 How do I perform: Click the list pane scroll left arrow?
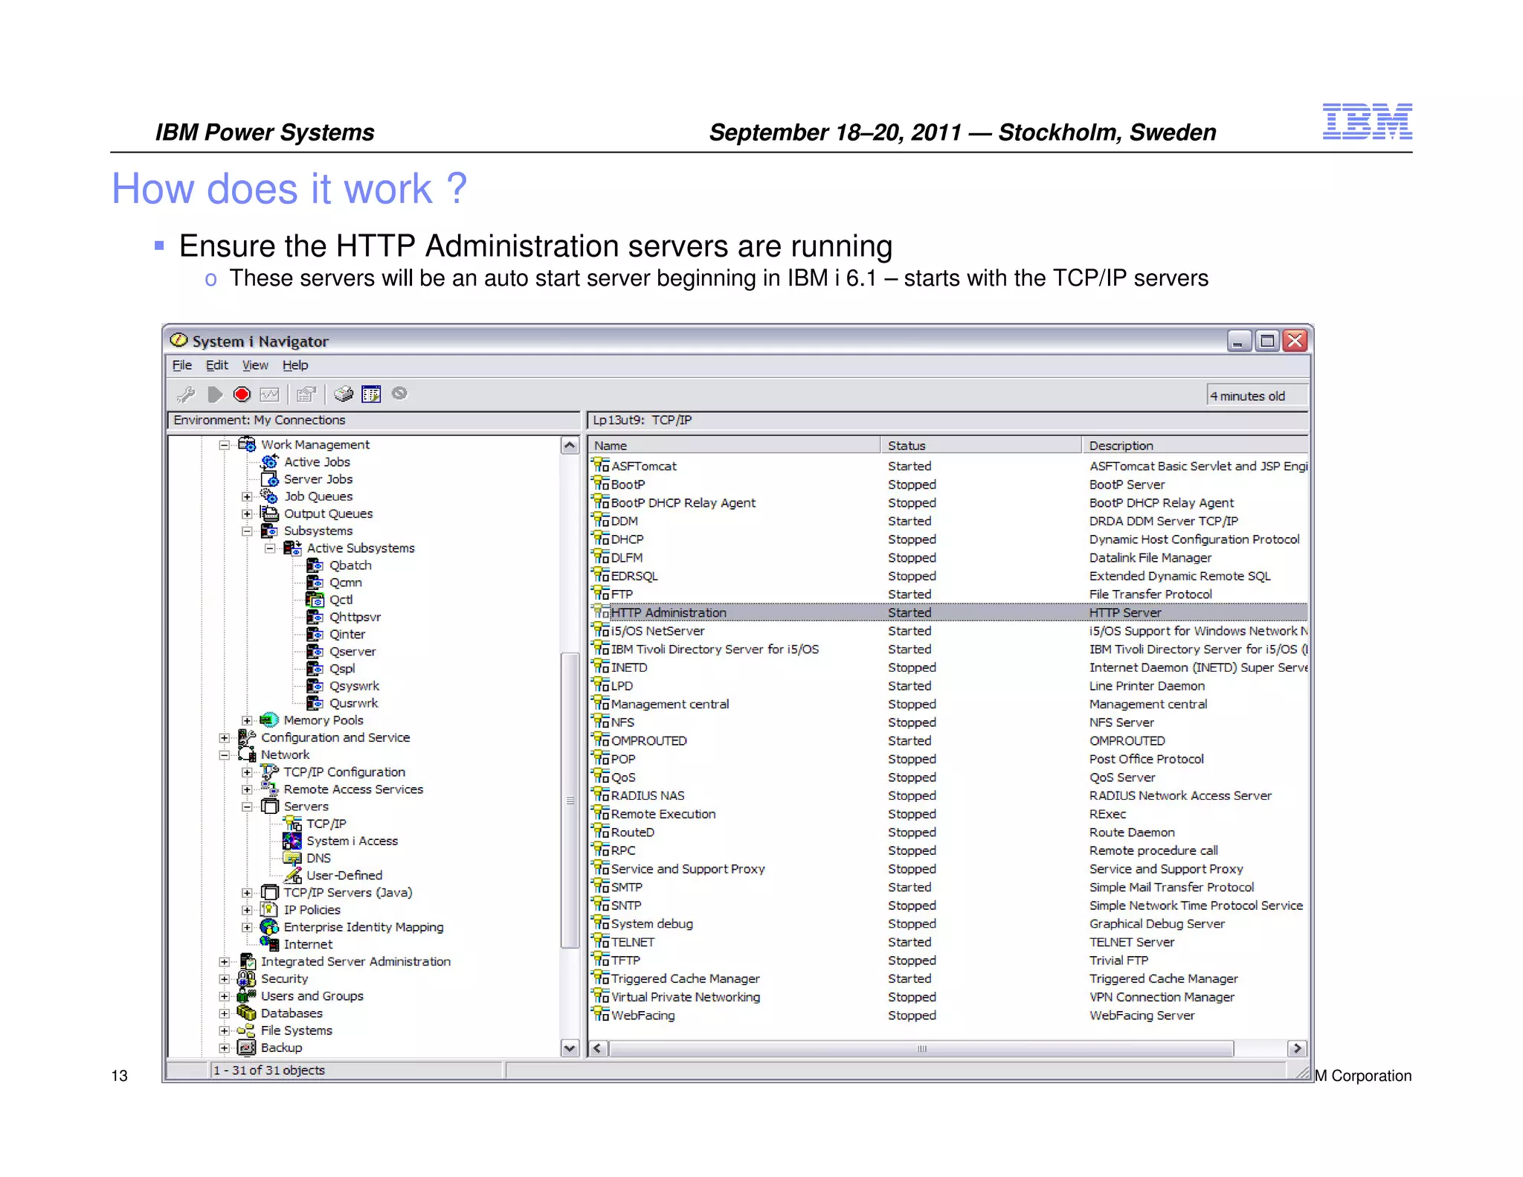(598, 1048)
